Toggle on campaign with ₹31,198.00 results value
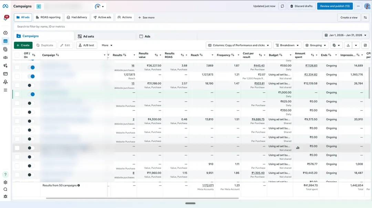This screenshot has width=372, height=208. pos(31,85)
